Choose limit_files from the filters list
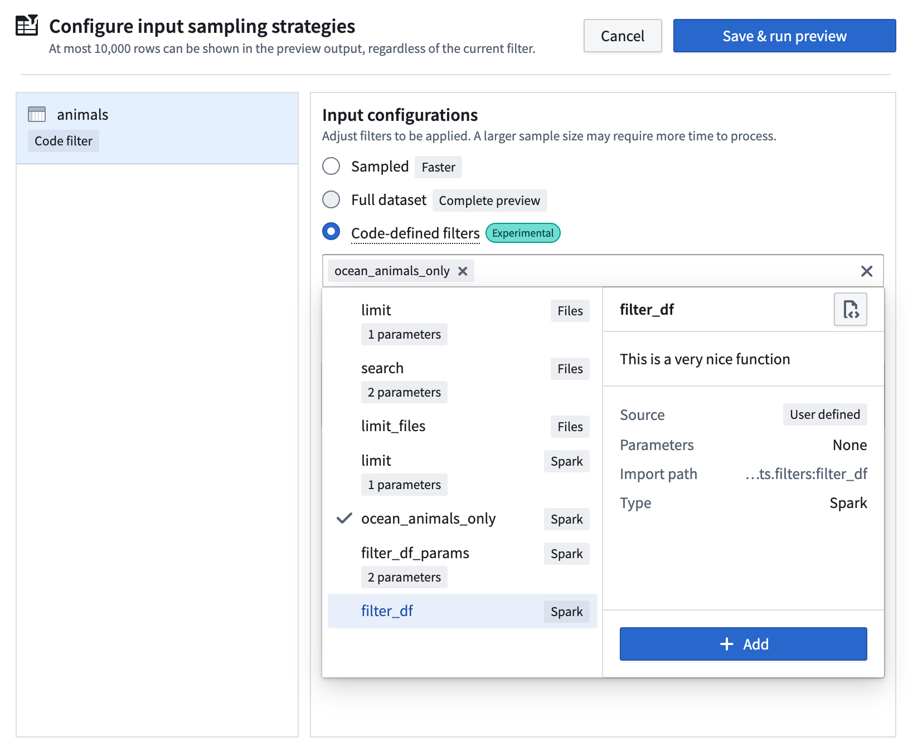 [x=394, y=426]
